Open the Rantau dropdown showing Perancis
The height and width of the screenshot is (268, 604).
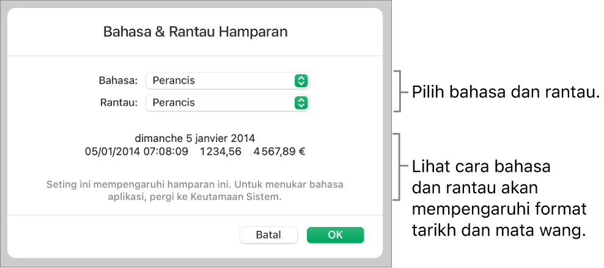coord(220,103)
